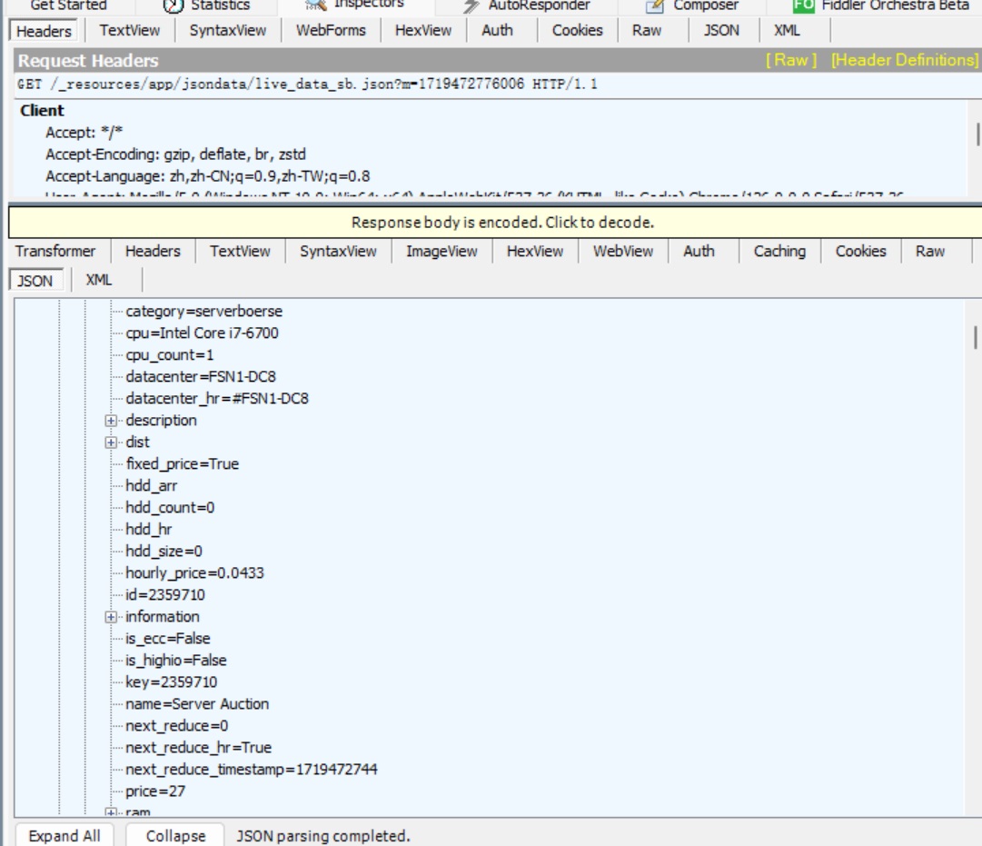
Task: Expand the description JSON node
Action: click(112, 421)
